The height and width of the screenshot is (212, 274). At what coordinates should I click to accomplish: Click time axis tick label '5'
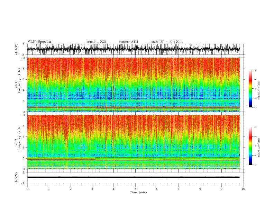pos(135,189)
